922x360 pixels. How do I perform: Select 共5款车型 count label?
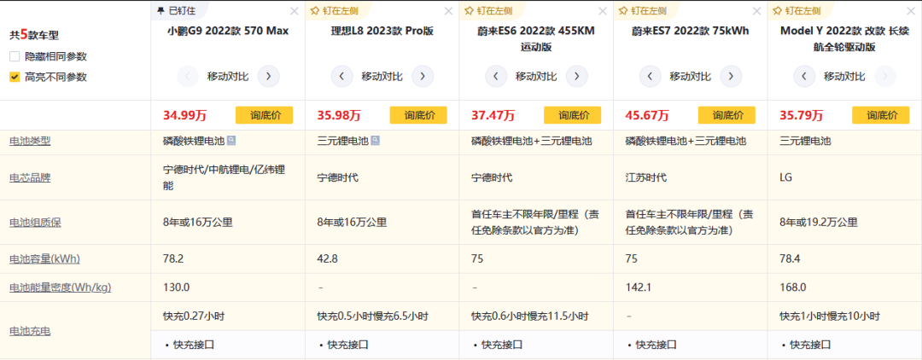(33, 35)
